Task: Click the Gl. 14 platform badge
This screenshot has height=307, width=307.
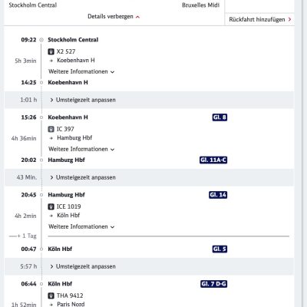Action: pos(218,195)
